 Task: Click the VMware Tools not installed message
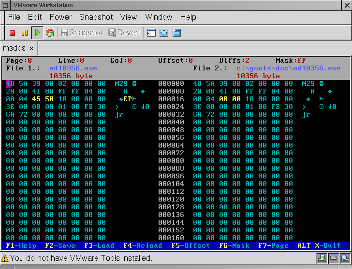(x=81, y=258)
